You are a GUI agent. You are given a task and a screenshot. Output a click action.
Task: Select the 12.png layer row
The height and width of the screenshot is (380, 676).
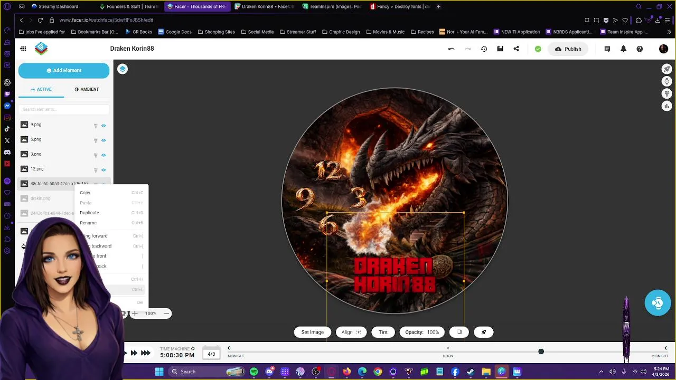click(64, 169)
